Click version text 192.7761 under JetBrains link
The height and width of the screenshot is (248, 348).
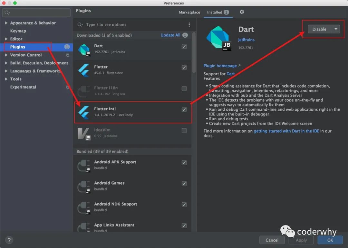pyautogui.click(x=246, y=48)
